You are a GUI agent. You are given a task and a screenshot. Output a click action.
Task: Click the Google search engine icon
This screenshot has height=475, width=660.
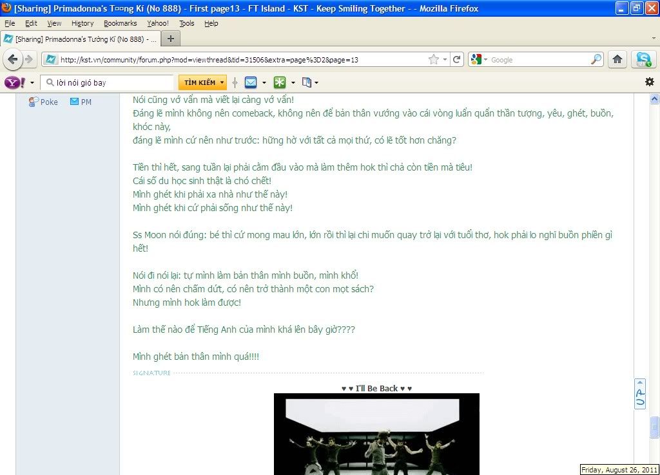476,59
